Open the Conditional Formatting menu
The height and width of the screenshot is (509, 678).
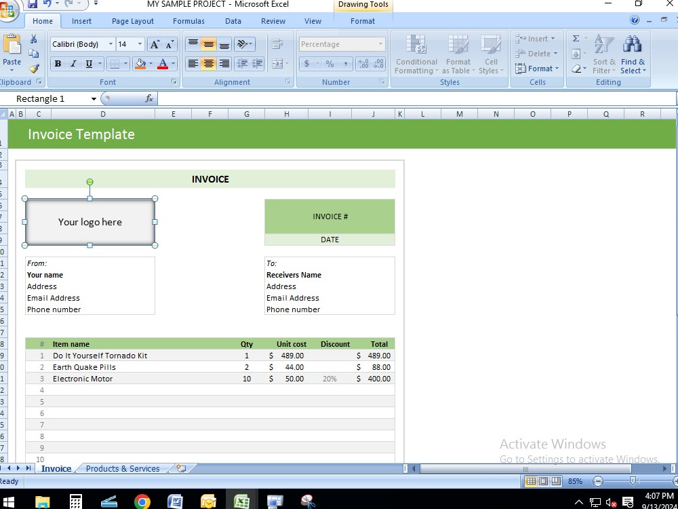click(416, 54)
